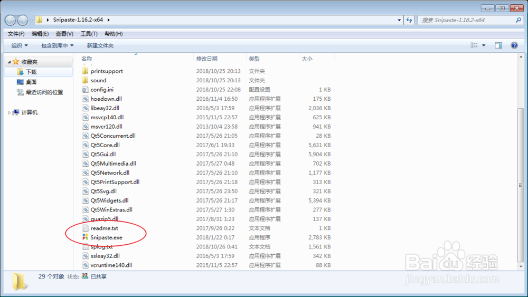Select the Qt5Concurrent.dll file name
The image size is (528, 297).
click(x=113, y=136)
